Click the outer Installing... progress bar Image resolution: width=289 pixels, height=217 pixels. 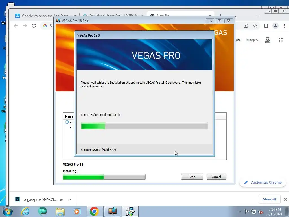tap(104, 177)
